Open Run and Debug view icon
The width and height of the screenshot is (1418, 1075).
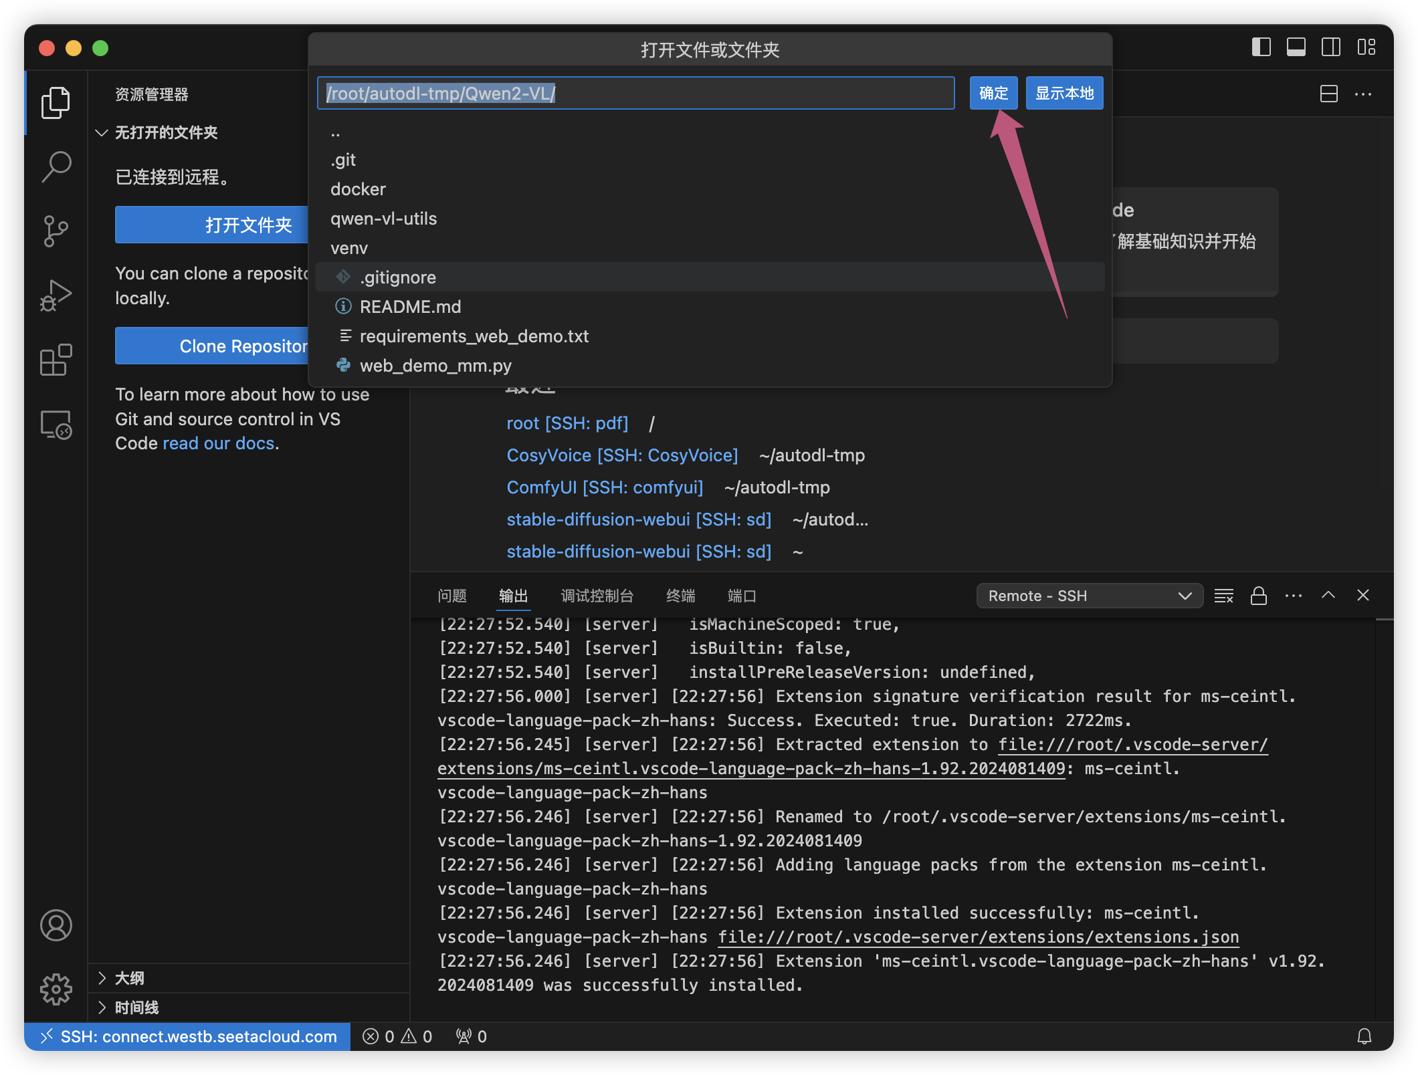(56, 295)
